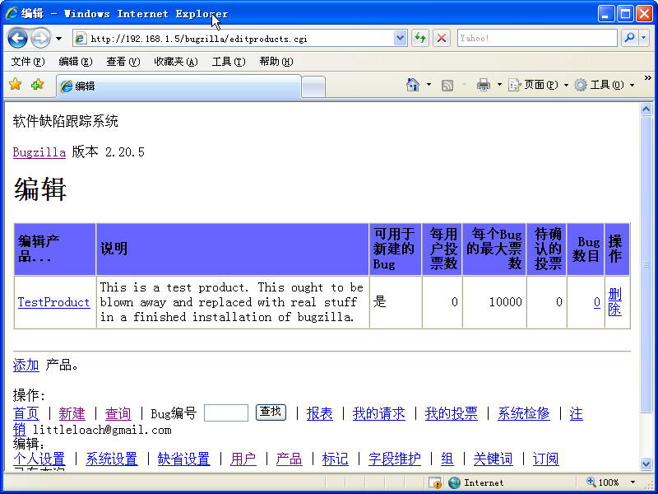
Task: Open the 编辑(E) menu
Action: 75,62
